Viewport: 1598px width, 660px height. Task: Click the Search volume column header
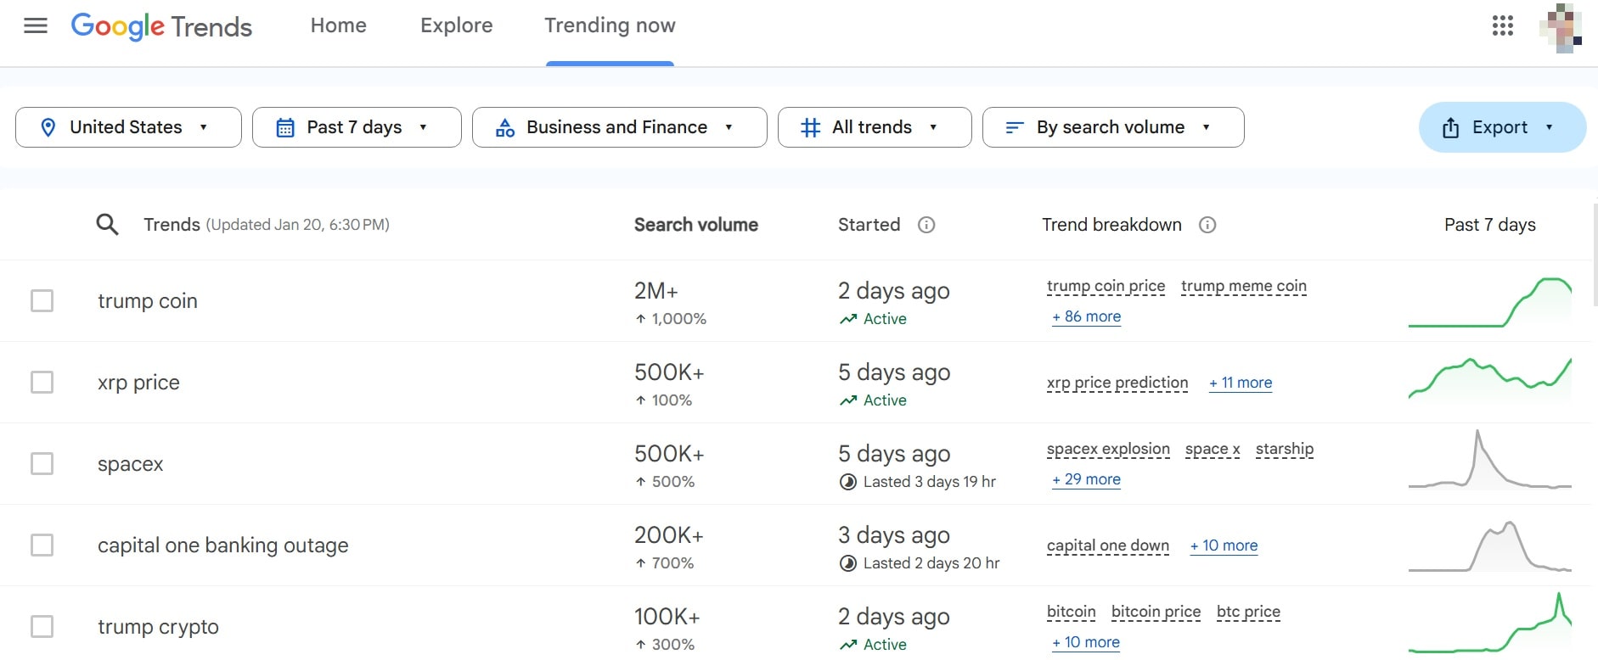(x=696, y=225)
